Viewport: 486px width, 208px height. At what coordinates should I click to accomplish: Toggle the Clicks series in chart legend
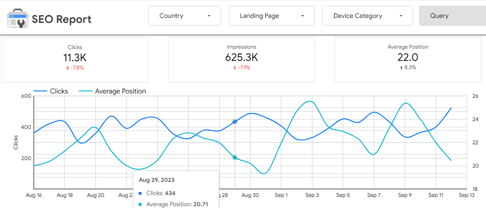(x=51, y=91)
